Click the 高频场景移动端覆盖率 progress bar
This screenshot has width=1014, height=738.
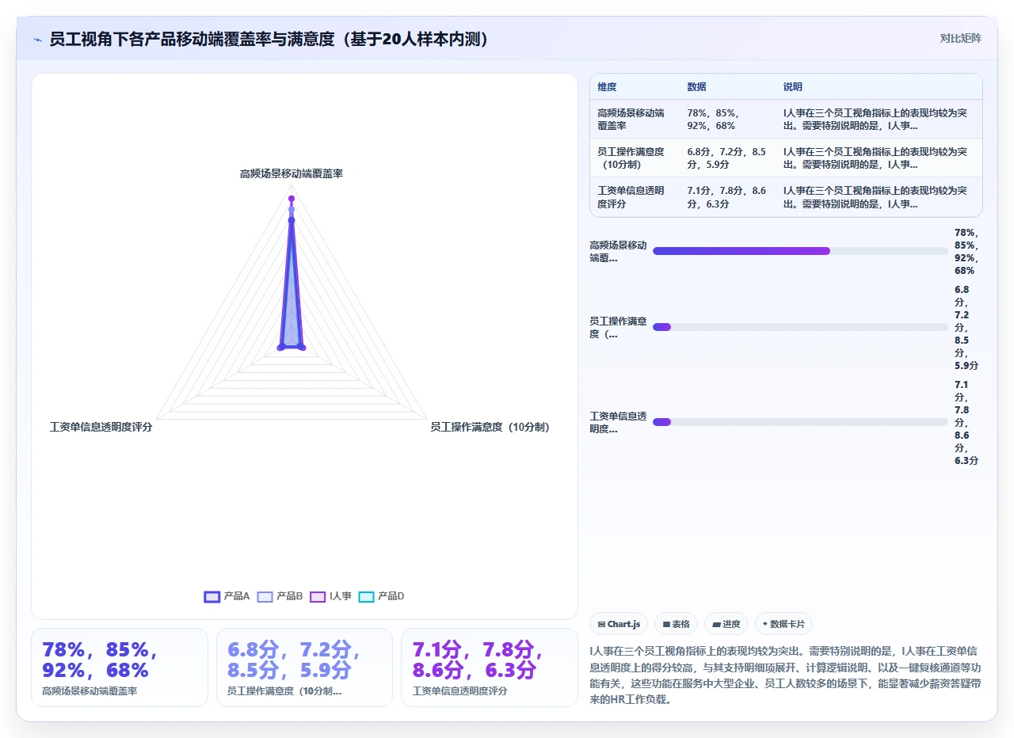pos(800,251)
